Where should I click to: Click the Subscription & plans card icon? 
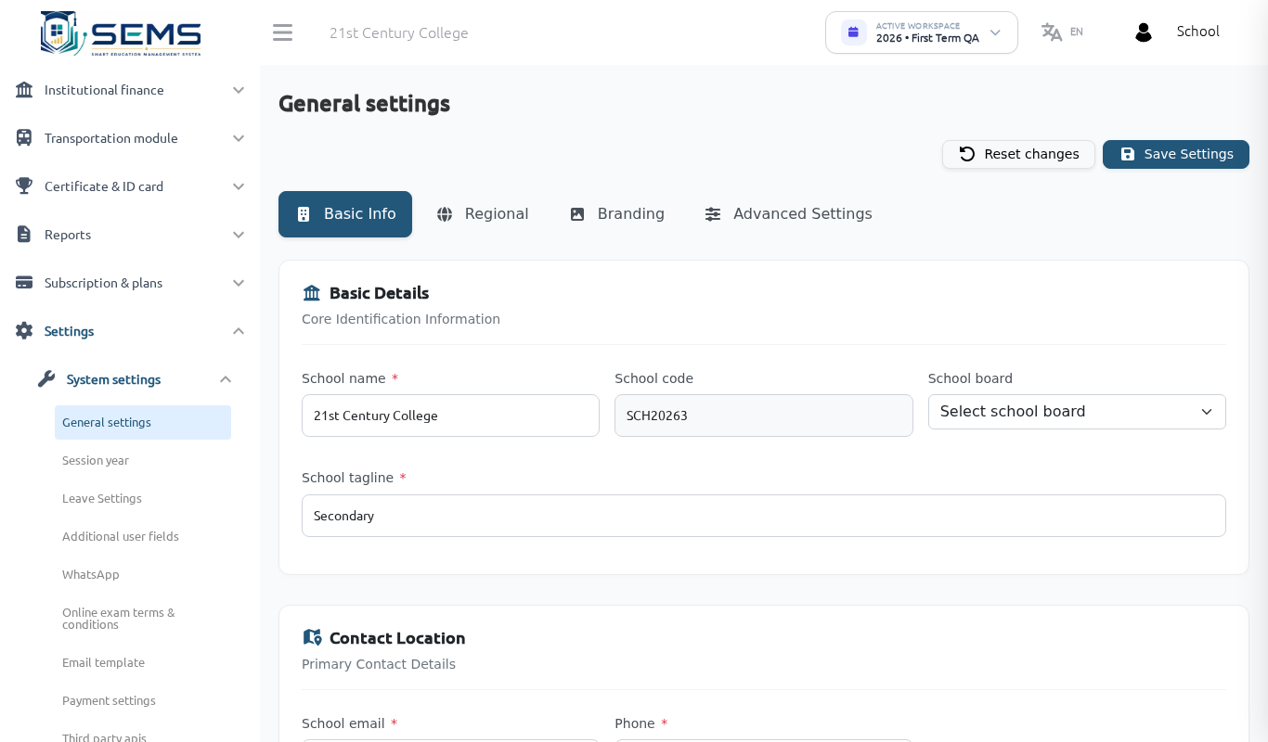[x=24, y=283]
